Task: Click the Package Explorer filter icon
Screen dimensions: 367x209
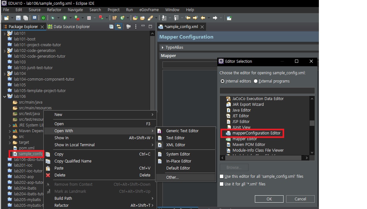Action: 128,27
